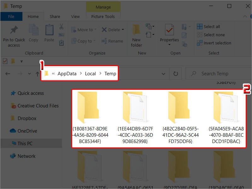Expand the Delete dropdown arrow
The image size is (252, 189).
click(123, 30)
